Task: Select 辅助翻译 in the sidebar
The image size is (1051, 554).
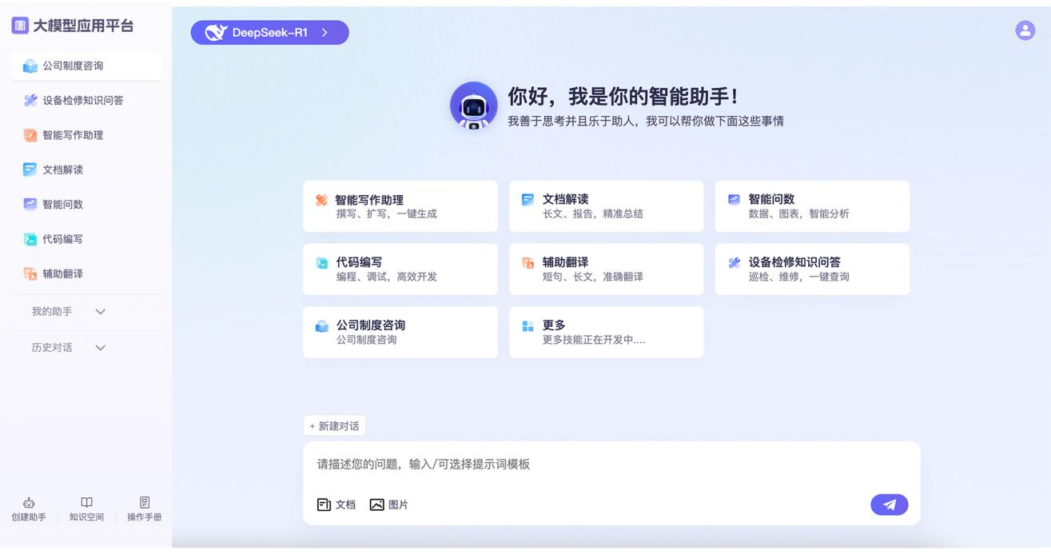Action: click(x=86, y=273)
